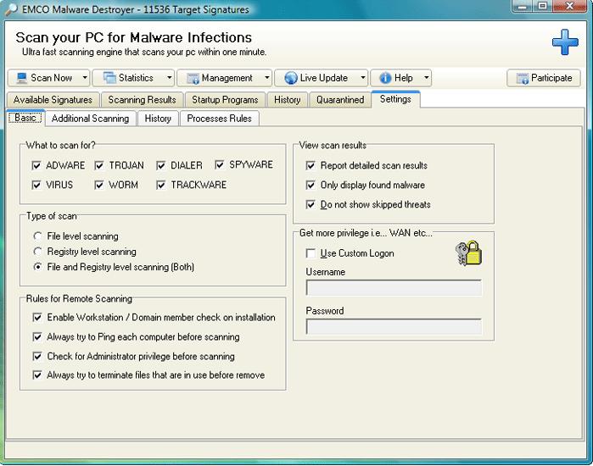Toggle Check for Administrator privilege before scanning
The width and height of the screenshot is (593, 466).
click(37, 356)
